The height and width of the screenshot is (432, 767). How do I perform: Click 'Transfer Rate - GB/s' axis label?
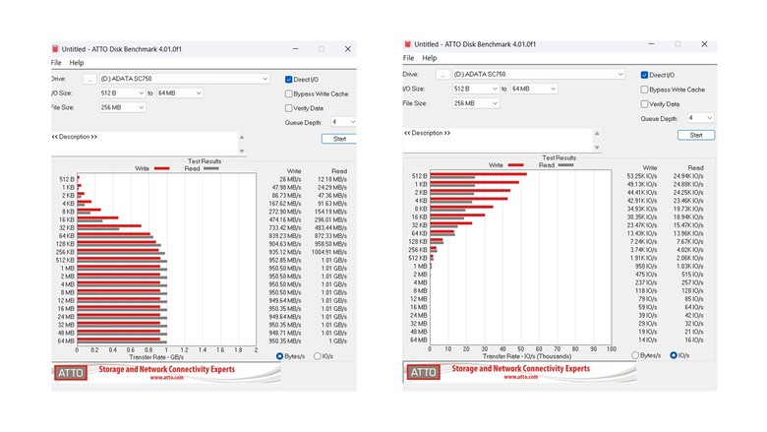pos(156,357)
